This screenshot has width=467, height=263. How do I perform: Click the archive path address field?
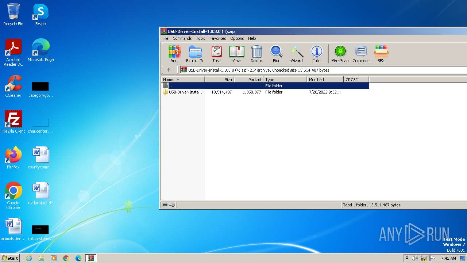coord(324,70)
